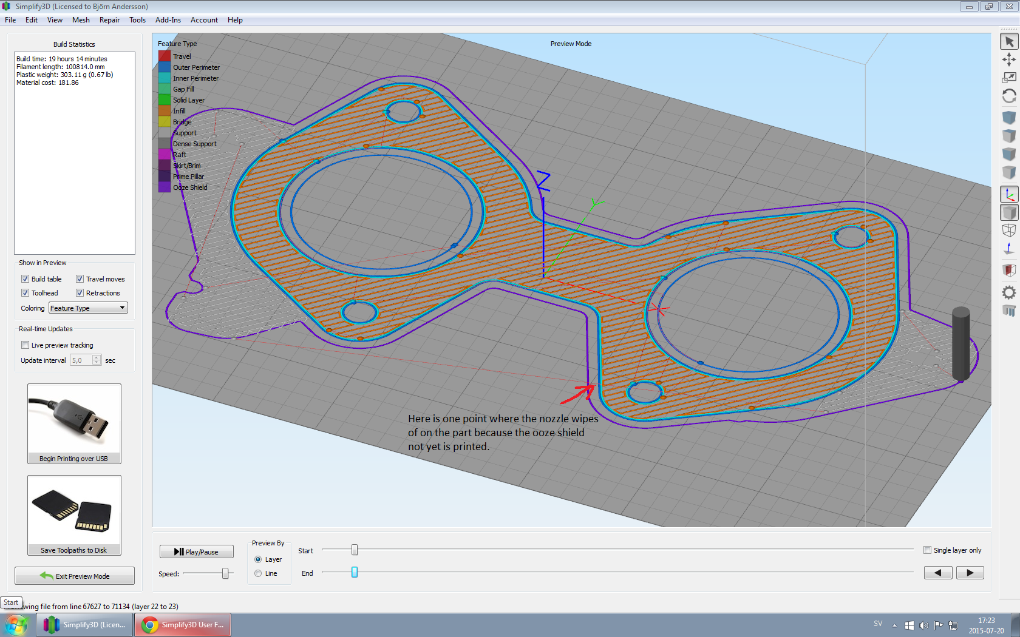Toggle the coordinate axes display
Viewport: 1020px width, 637px height.
tap(1009, 194)
